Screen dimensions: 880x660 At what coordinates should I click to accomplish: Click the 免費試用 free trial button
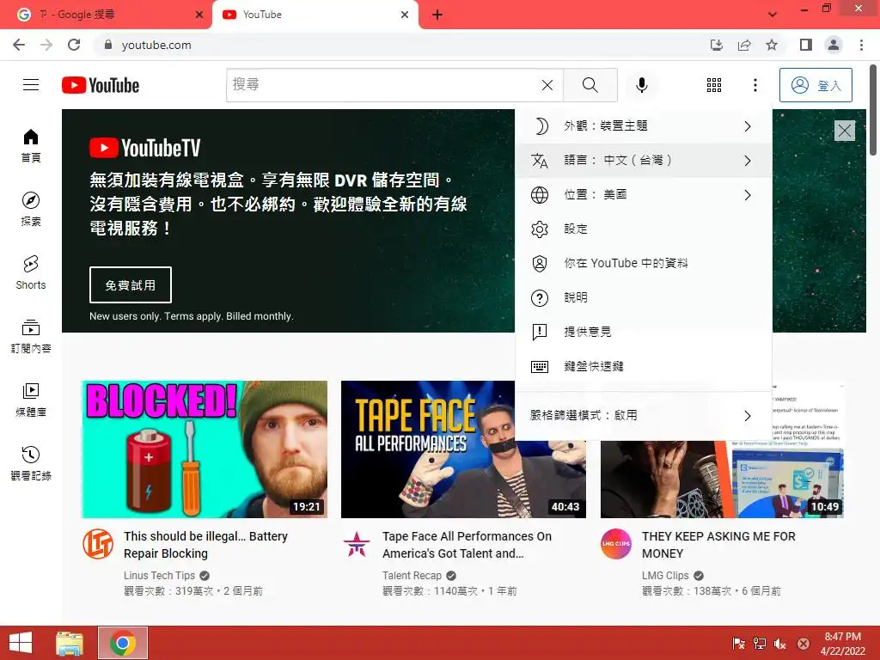click(x=131, y=285)
